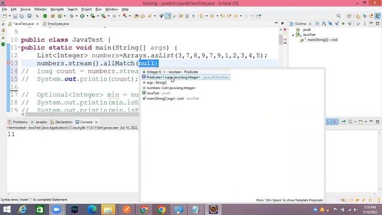
Task: Click the Save icon in toolbar
Action: pos(15,16)
